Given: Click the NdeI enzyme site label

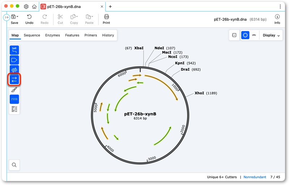Looking at the screenshot, I should click(x=159, y=48).
